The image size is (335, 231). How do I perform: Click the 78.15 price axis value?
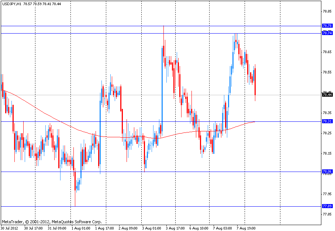327,153
